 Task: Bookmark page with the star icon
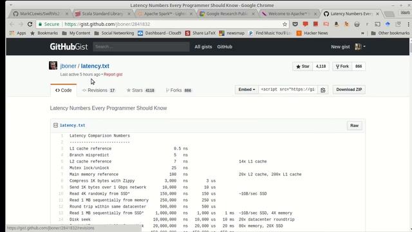point(285,24)
